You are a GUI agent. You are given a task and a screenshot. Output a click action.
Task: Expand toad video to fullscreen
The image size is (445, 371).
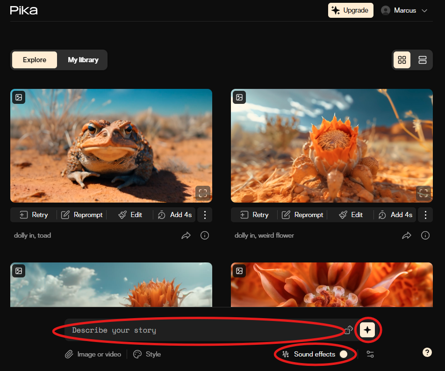click(203, 194)
